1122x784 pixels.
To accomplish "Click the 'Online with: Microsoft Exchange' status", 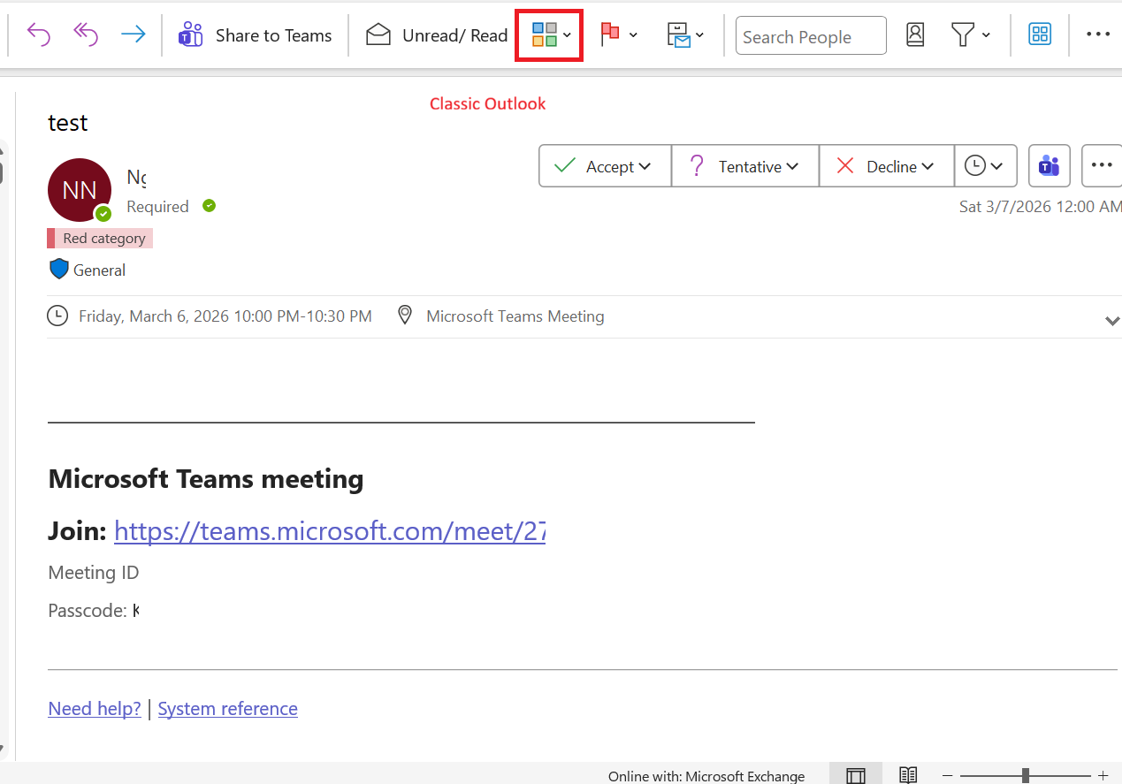I will (x=706, y=776).
